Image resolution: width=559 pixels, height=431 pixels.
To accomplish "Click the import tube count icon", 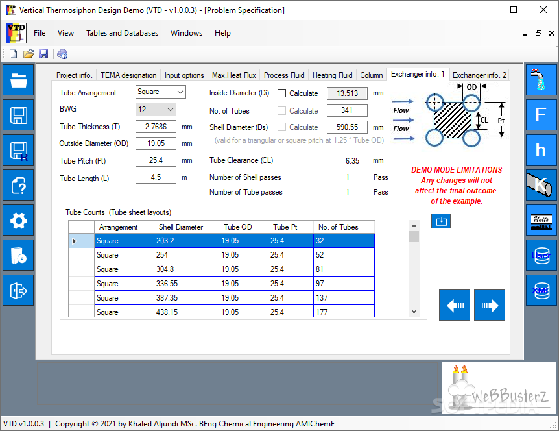I will [x=441, y=221].
